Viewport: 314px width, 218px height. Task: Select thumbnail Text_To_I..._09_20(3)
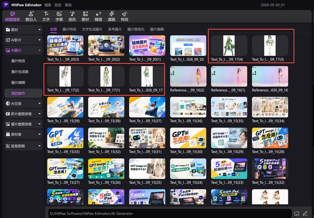tap(65, 46)
